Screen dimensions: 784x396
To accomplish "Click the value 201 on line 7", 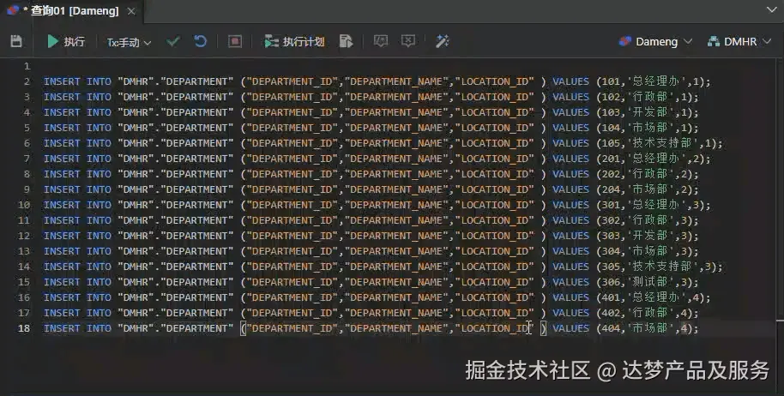I will click(x=611, y=159).
